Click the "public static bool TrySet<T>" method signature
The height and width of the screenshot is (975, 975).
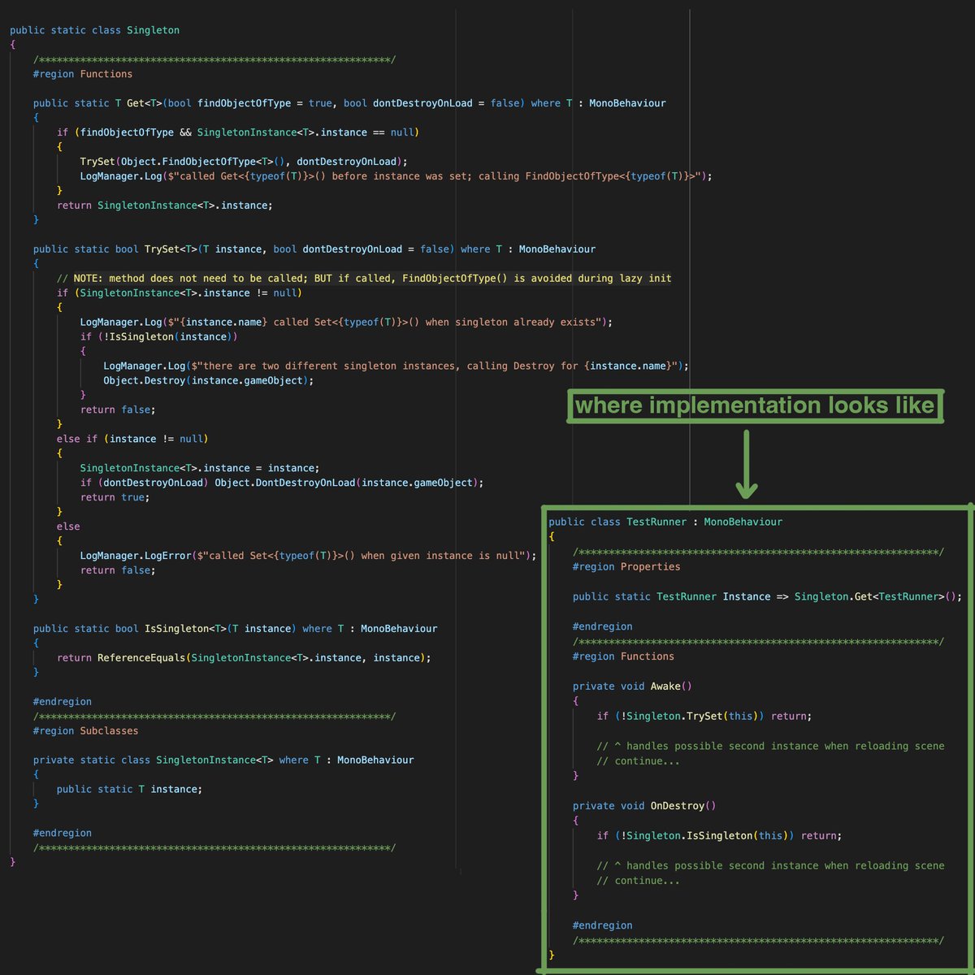(x=314, y=249)
